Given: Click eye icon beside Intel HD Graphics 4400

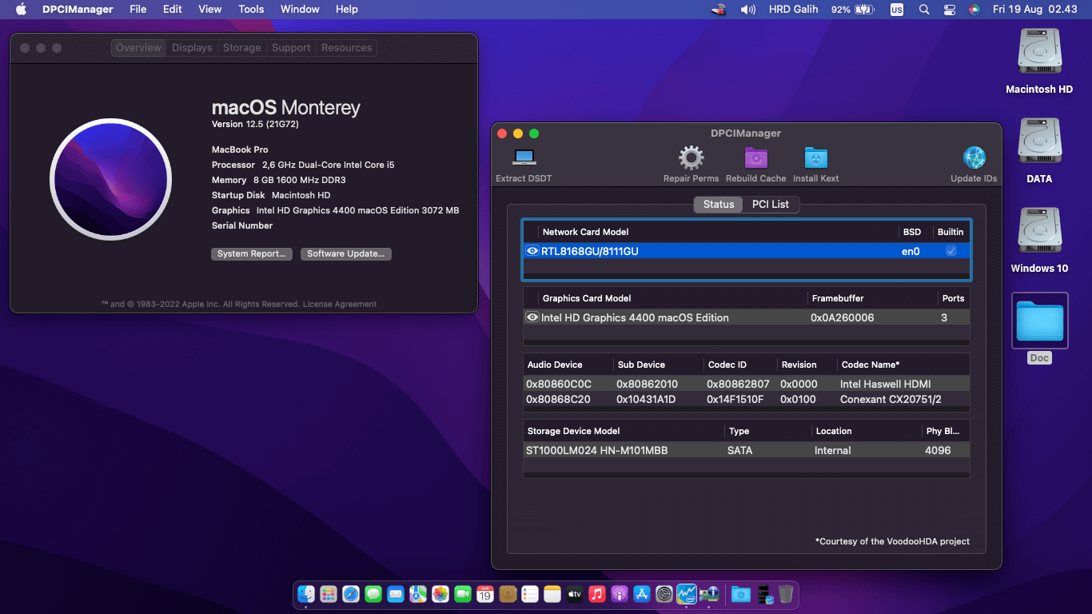Looking at the screenshot, I should pos(532,317).
